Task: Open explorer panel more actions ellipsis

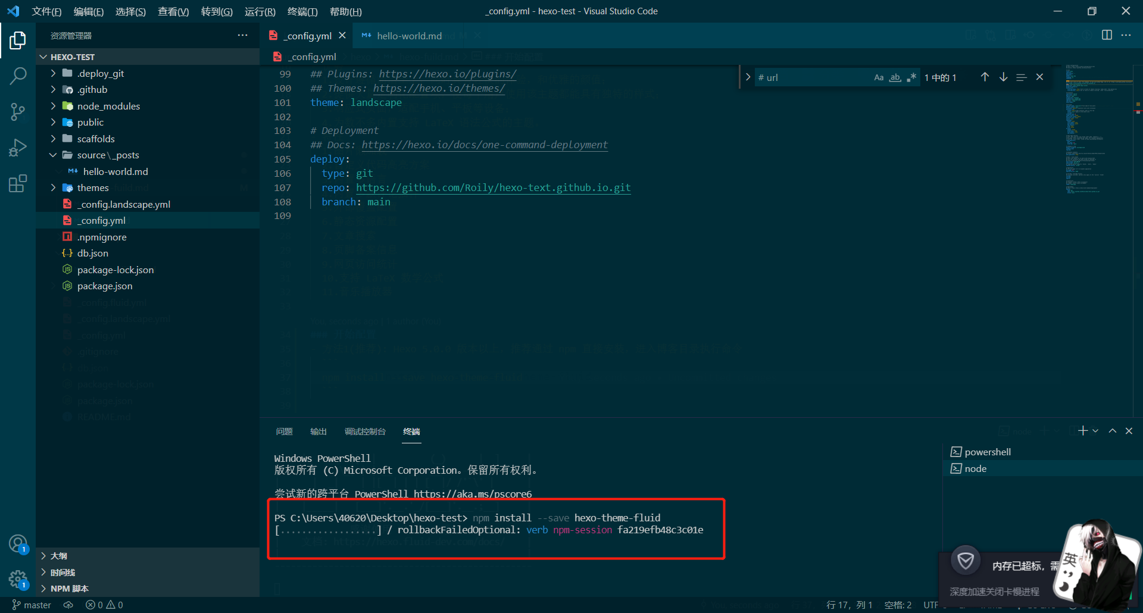Action: pyautogui.click(x=242, y=36)
